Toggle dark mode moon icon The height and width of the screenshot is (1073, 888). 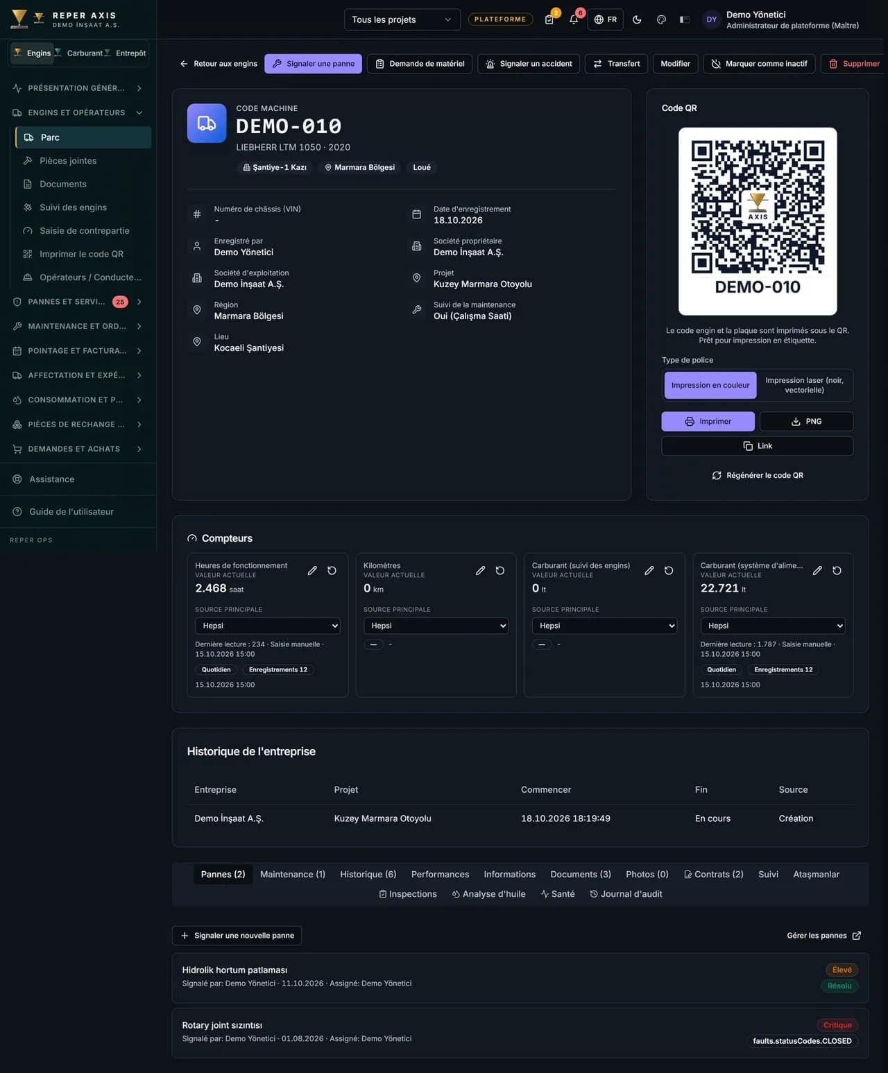tap(637, 19)
